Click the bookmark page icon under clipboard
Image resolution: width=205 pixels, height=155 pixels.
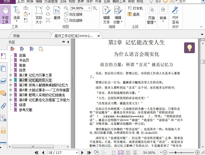(26, 20)
